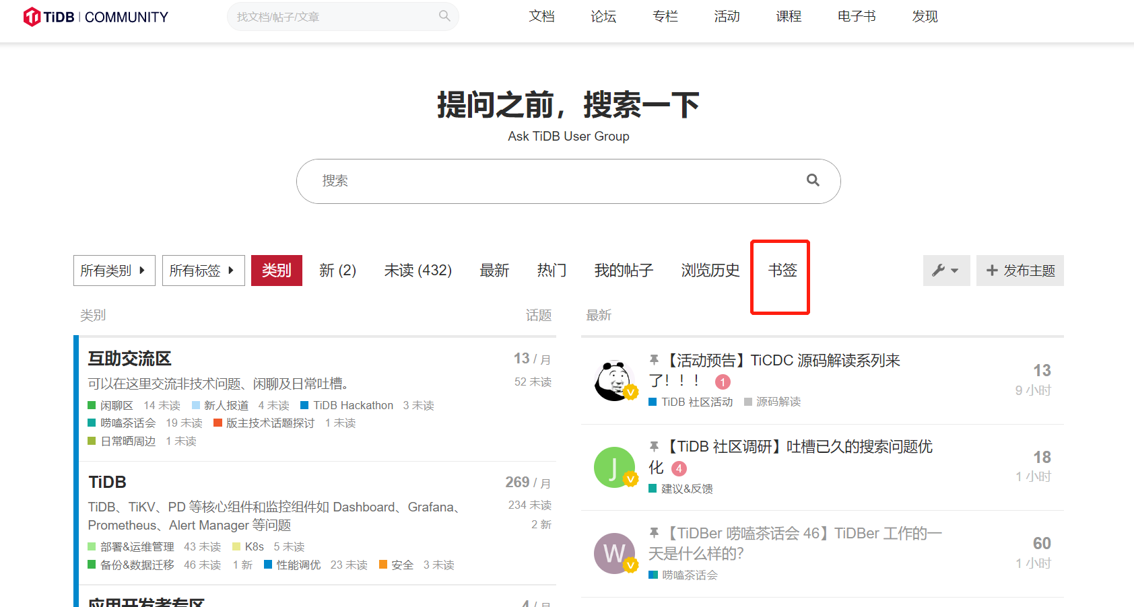Click the purple W user avatar

click(615, 554)
